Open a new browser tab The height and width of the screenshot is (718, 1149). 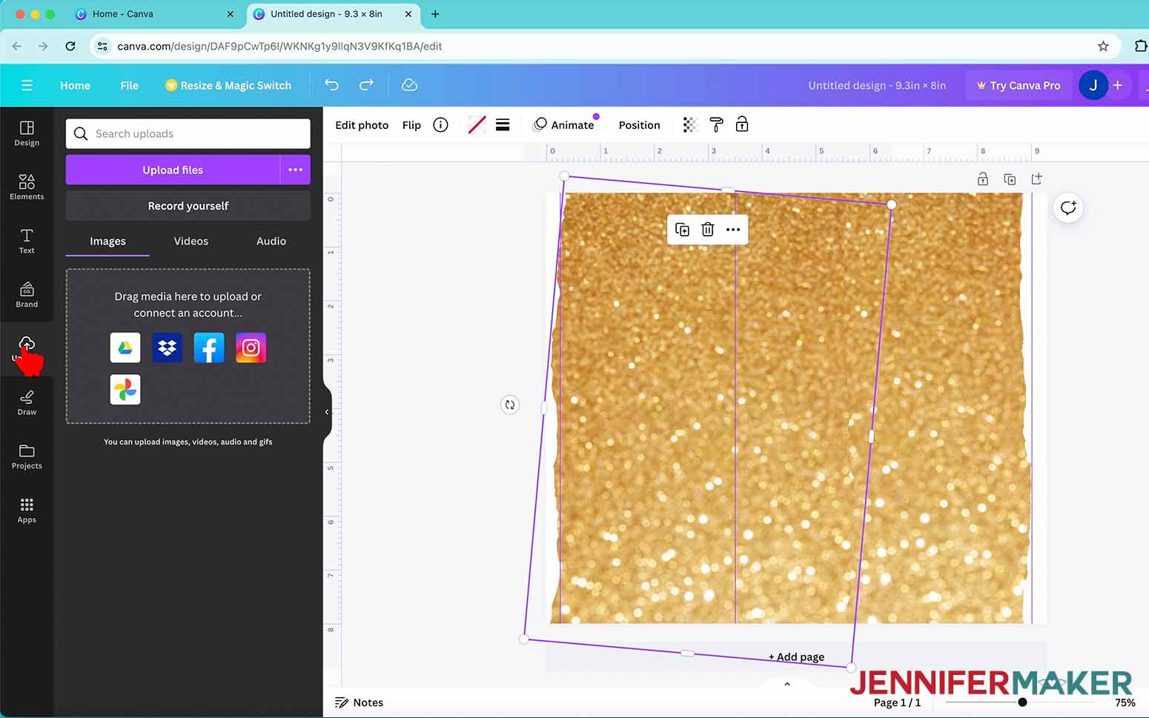tap(435, 13)
